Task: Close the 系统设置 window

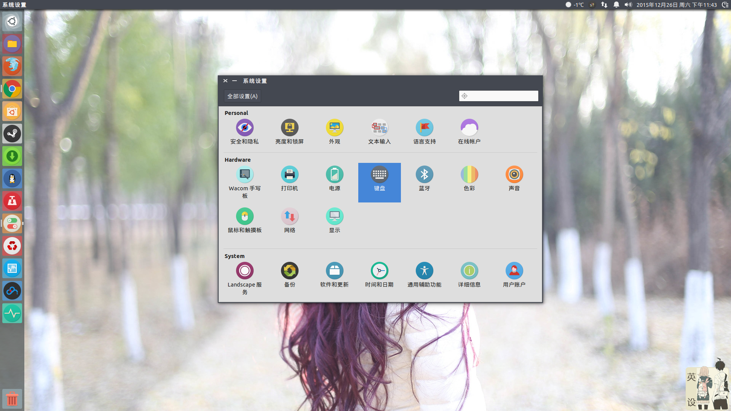Action: coord(225,81)
